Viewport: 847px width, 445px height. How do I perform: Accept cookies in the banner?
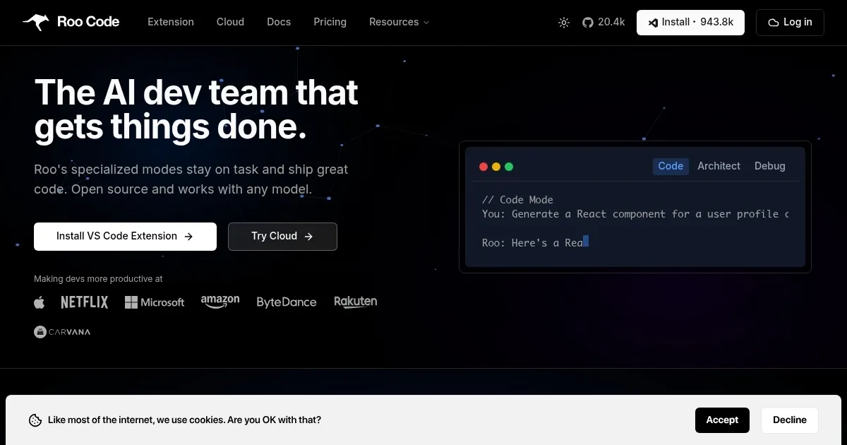722,420
